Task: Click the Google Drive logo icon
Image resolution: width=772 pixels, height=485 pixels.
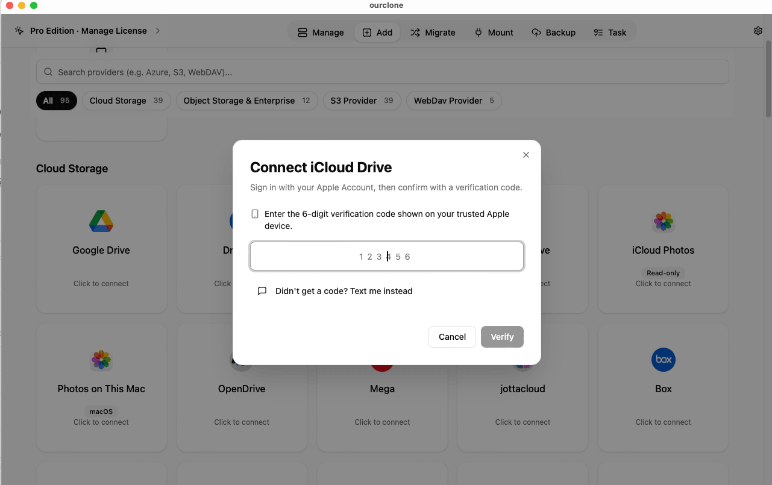Action: coord(101,222)
